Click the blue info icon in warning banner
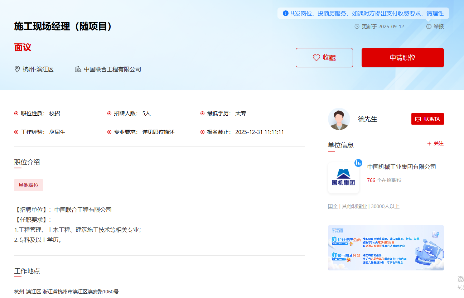The width and height of the screenshot is (464, 298). pos(286,13)
